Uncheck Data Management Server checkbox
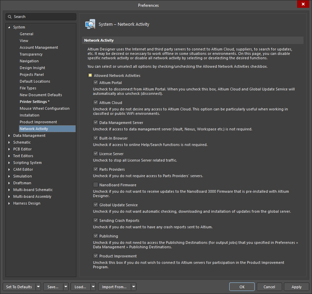Image resolution: width=312 pixels, height=294 pixels. coord(96,122)
